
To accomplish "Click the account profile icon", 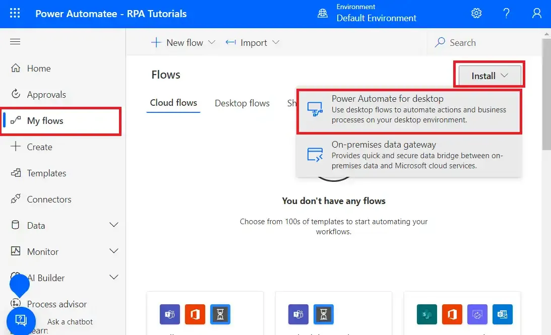I will point(536,13).
